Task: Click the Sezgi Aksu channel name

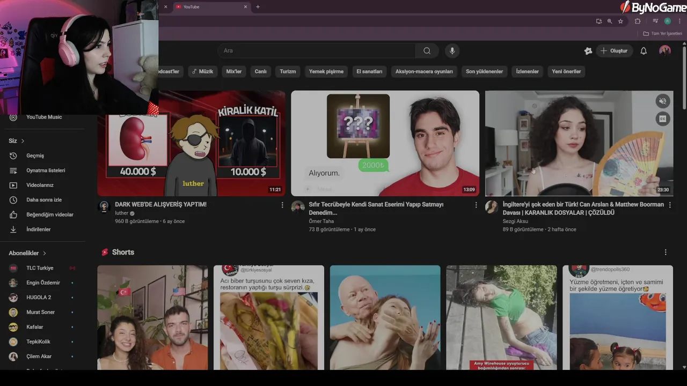Action: (515, 221)
